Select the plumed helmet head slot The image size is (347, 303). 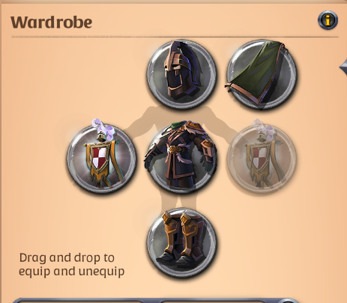point(182,74)
